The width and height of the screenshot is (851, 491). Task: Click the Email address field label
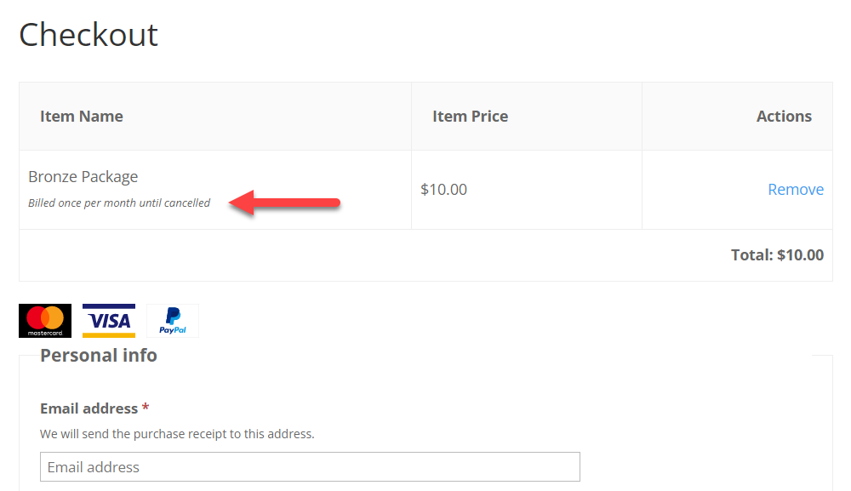tap(89, 408)
